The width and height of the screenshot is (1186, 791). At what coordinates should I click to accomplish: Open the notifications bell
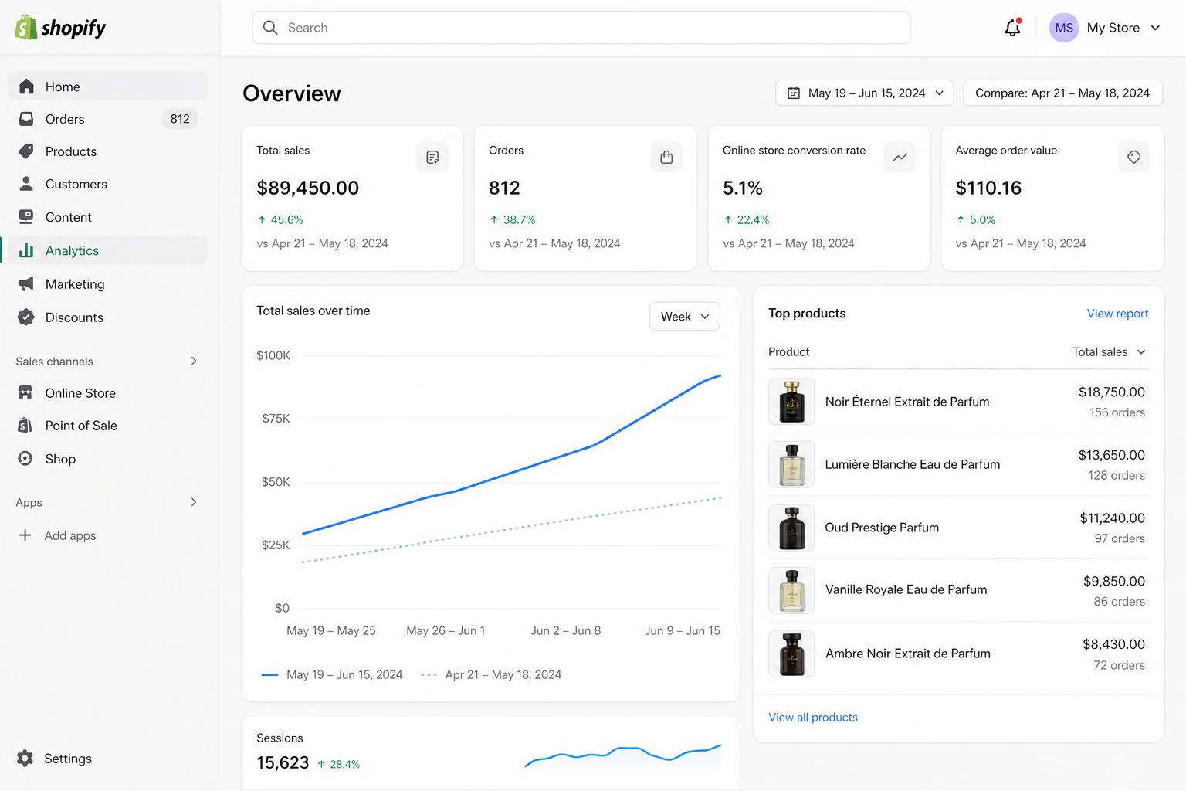(x=1012, y=28)
